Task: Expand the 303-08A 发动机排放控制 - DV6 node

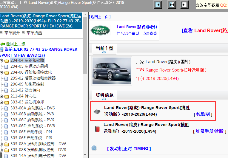Action: tap(1, 144)
